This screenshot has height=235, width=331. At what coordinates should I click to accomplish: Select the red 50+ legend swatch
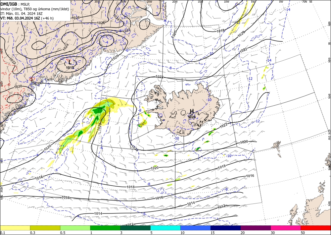tap(316, 228)
